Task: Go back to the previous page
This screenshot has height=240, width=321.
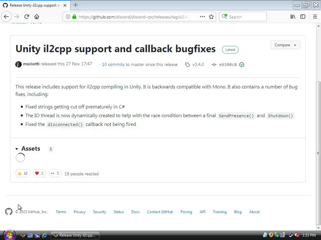Action: tap(6, 17)
